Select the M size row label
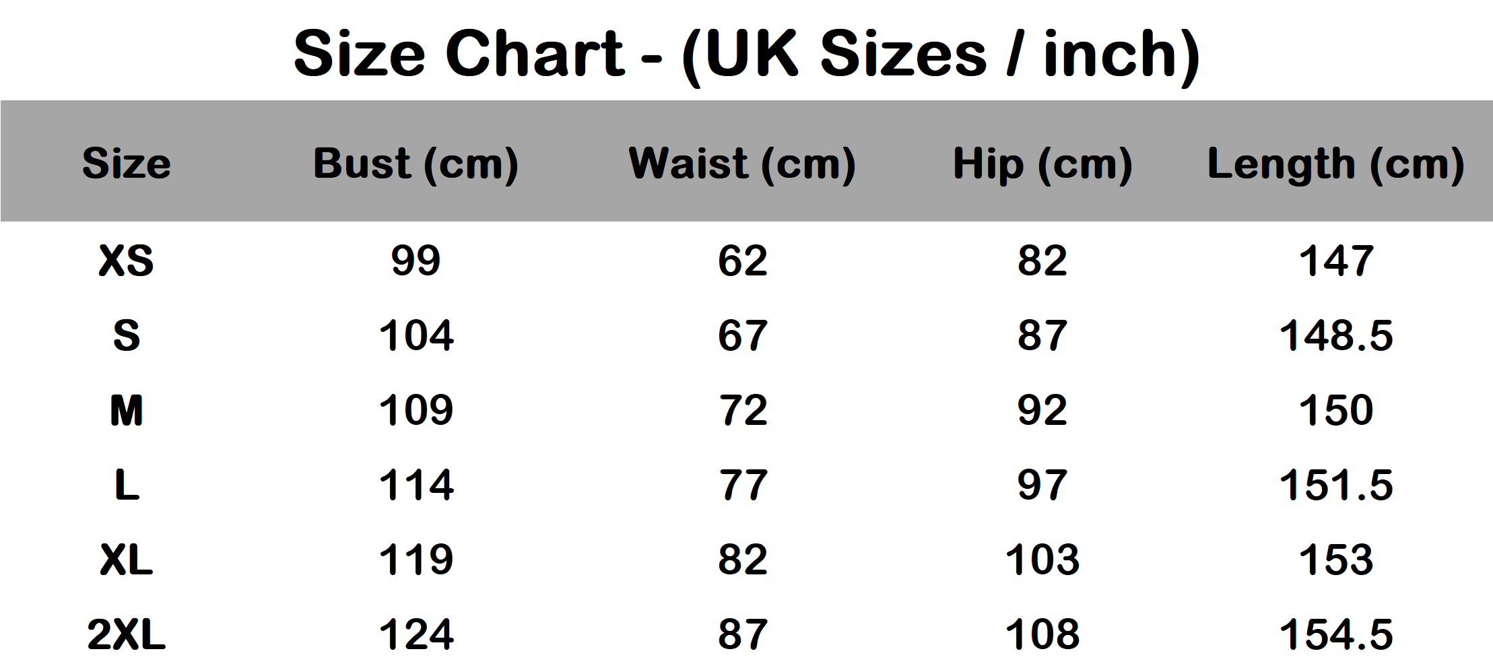The width and height of the screenshot is (1493, 670). coord(127,410)
